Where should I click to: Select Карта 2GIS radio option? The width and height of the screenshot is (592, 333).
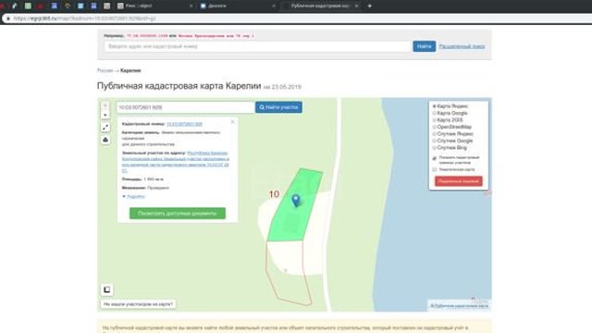tap(434, 120)
